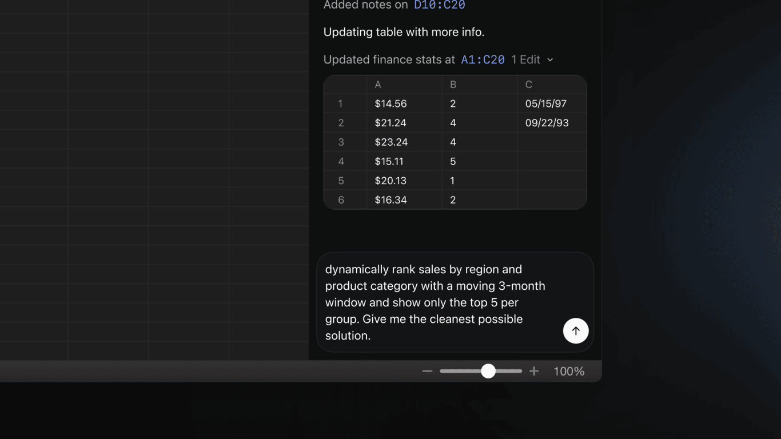Adjust the zoom slider handle
This screenshot has width=781, height=439.
click(x=488, y=371)
